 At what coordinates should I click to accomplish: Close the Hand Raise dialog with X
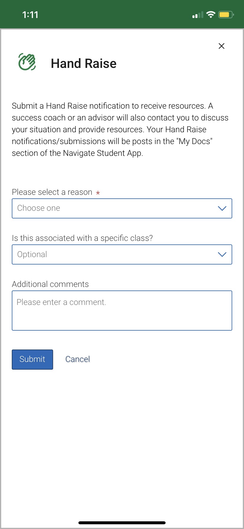coord(222,46)
